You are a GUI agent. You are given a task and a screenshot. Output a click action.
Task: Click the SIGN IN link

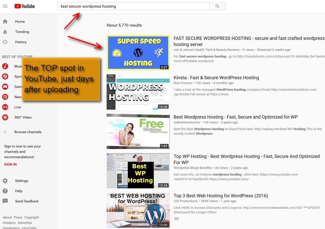click(10, 164)
